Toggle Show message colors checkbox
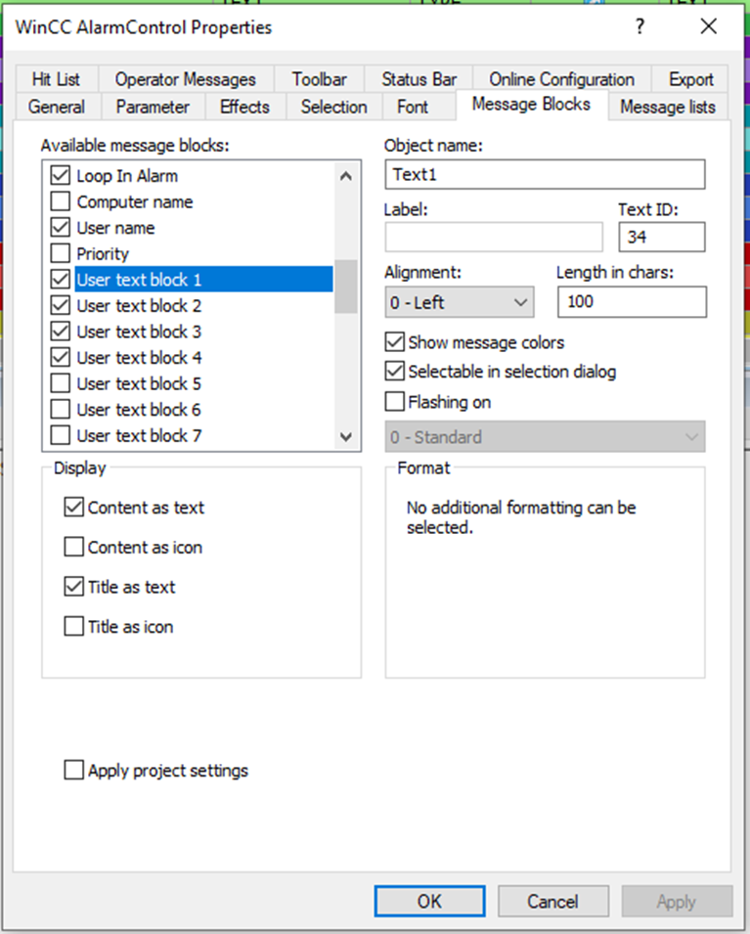Image resolution: width=750 pixels, height=934 pixels. coord(394,342)
